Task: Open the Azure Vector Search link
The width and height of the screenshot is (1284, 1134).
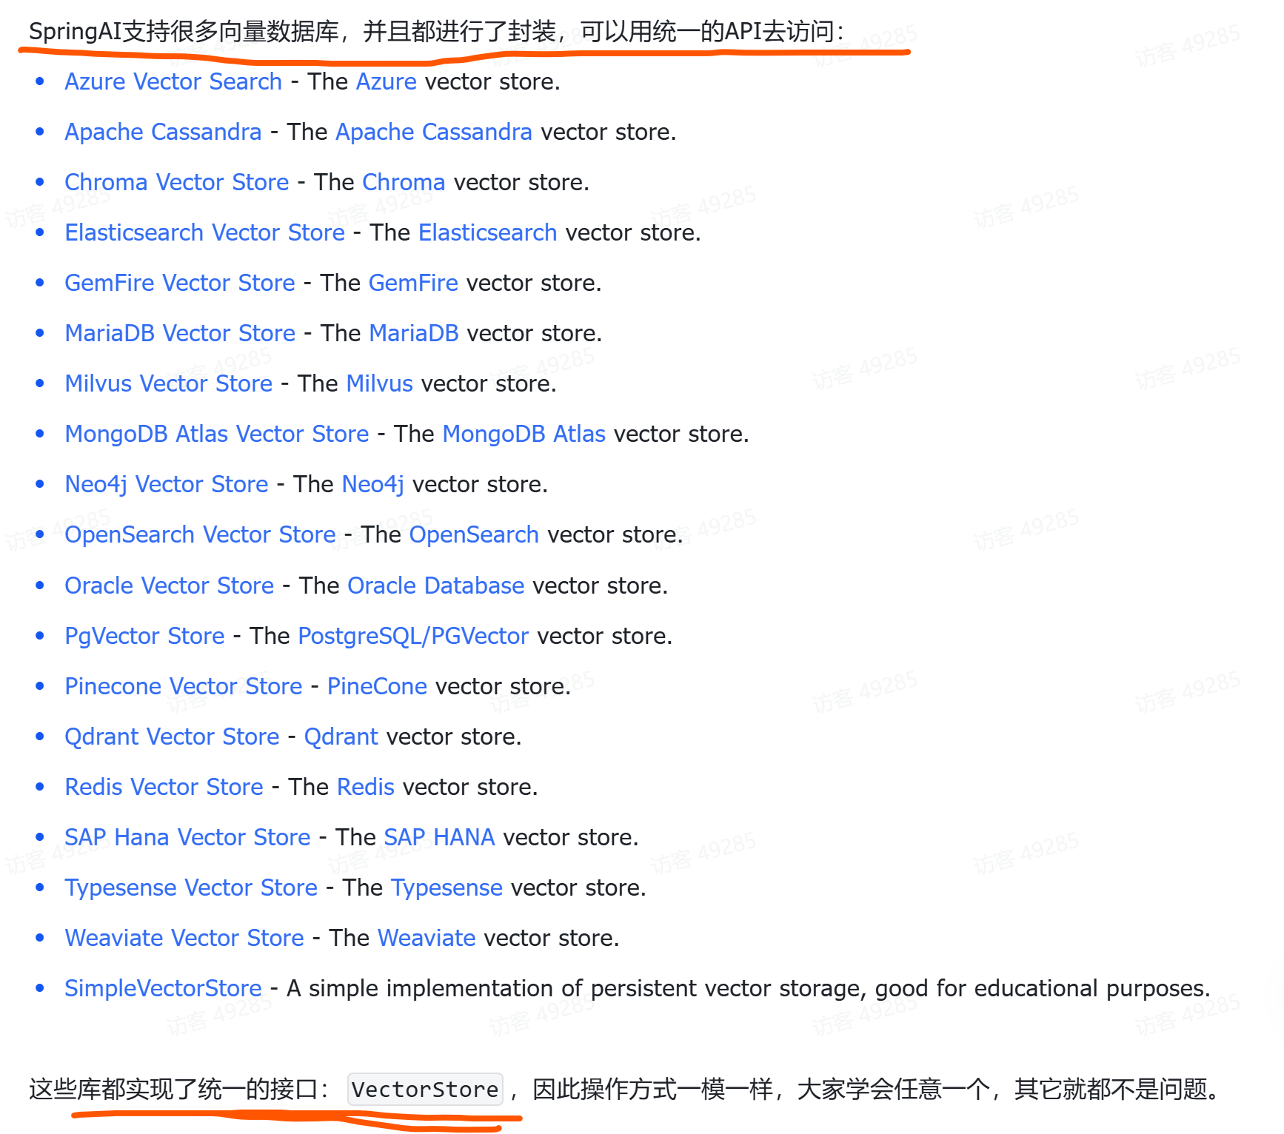Action: [x=173, y=81]
